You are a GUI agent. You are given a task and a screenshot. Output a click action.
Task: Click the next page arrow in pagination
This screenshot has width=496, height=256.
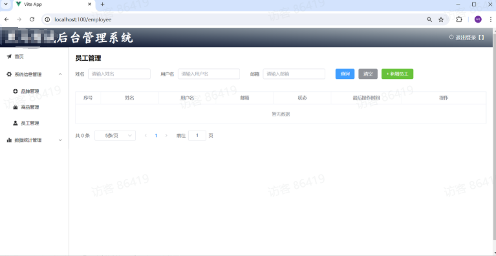pyautogui.click(x=166, y=136)
